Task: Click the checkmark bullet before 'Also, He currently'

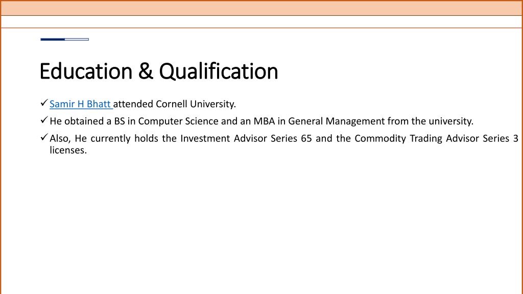Action: click(x=44, y=137)
